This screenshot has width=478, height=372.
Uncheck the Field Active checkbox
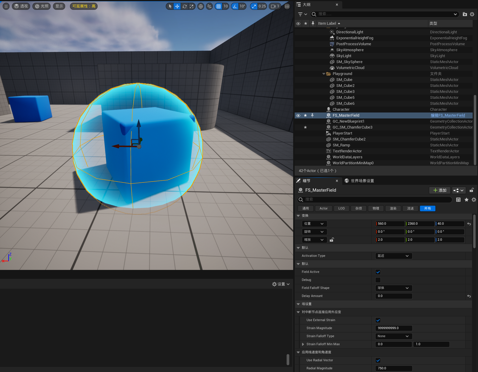click(x=378, y=272)
